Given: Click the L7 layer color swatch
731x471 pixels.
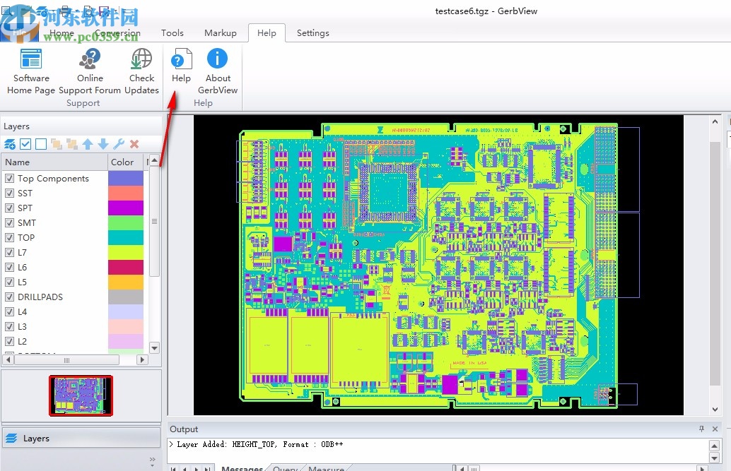Looking at the screenshot, I should (126, 253).
